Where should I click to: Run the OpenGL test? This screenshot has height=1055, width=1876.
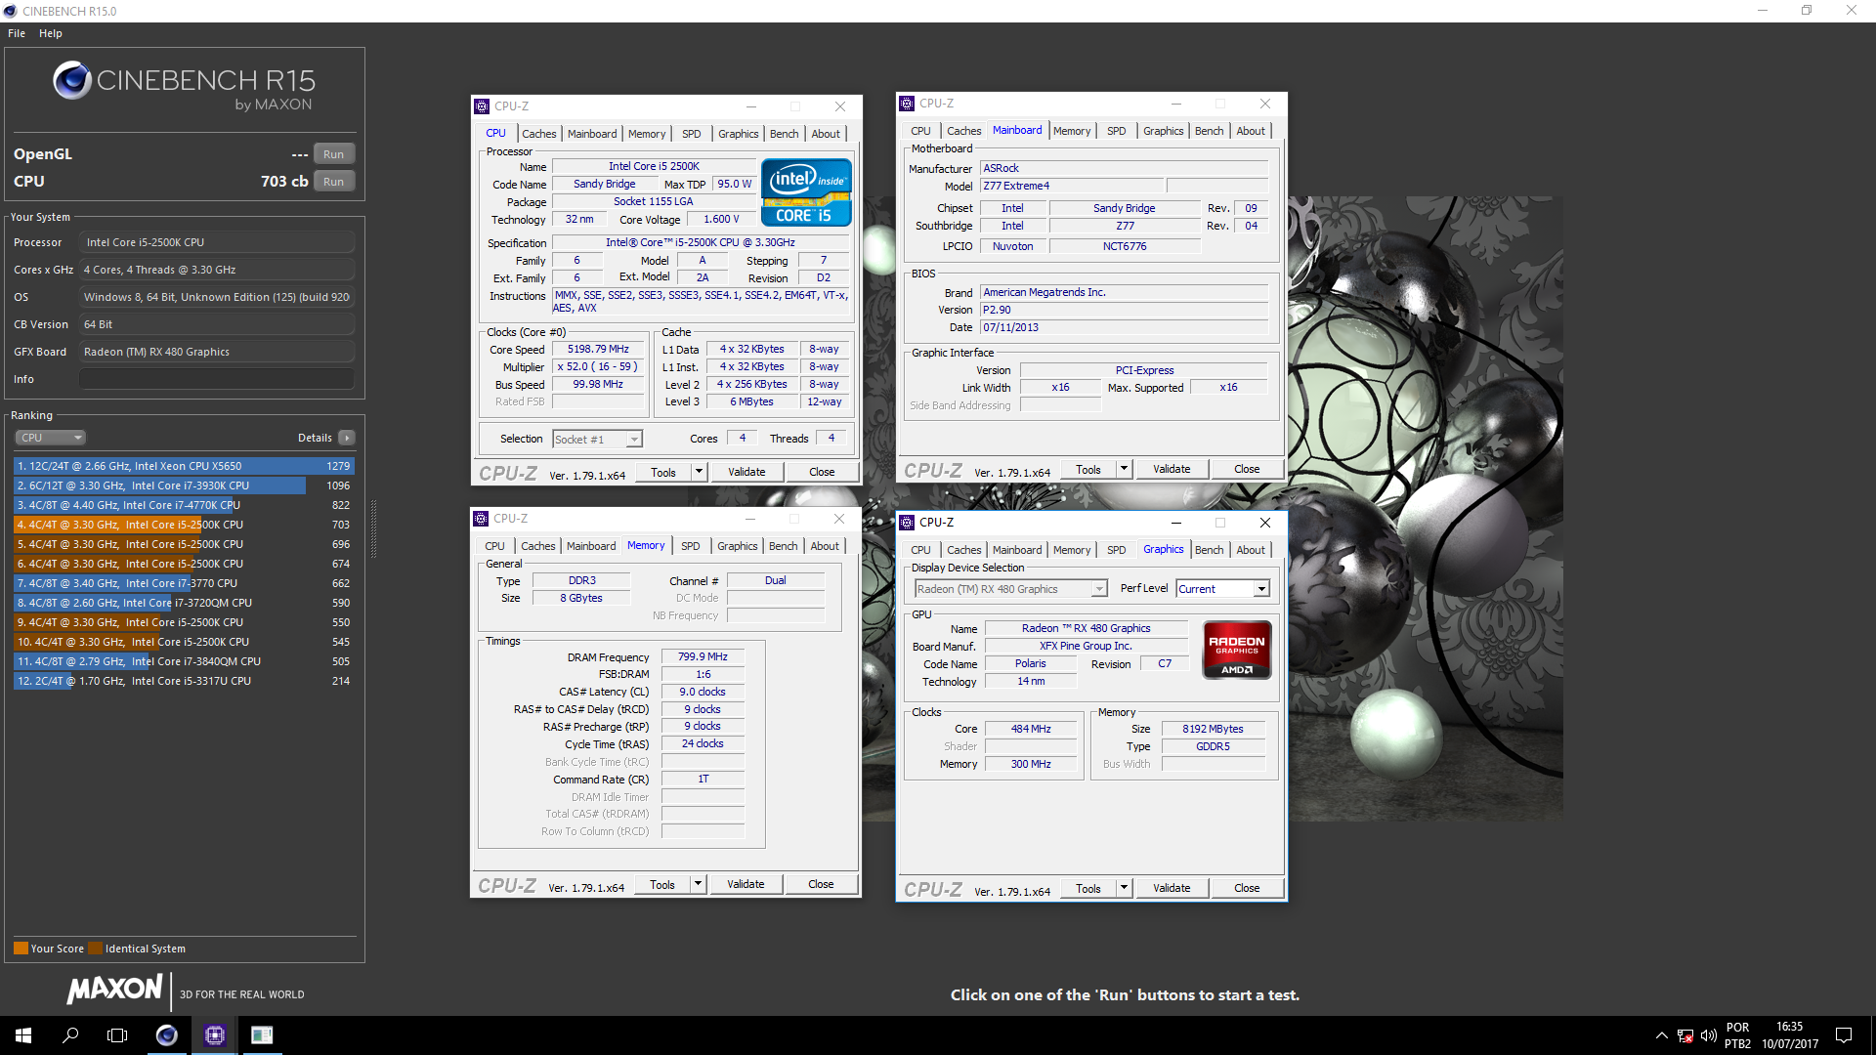(334, 154)
